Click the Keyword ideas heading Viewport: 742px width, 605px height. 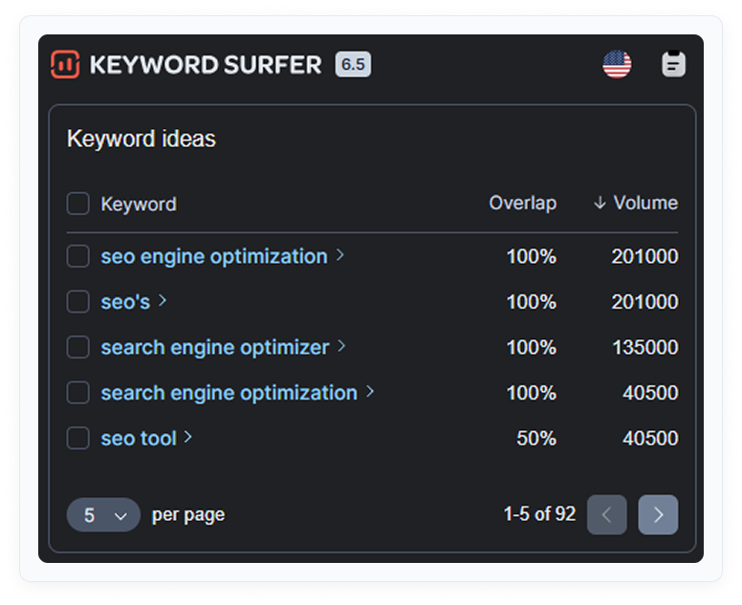pyautogui.click(x=141, y=140)
